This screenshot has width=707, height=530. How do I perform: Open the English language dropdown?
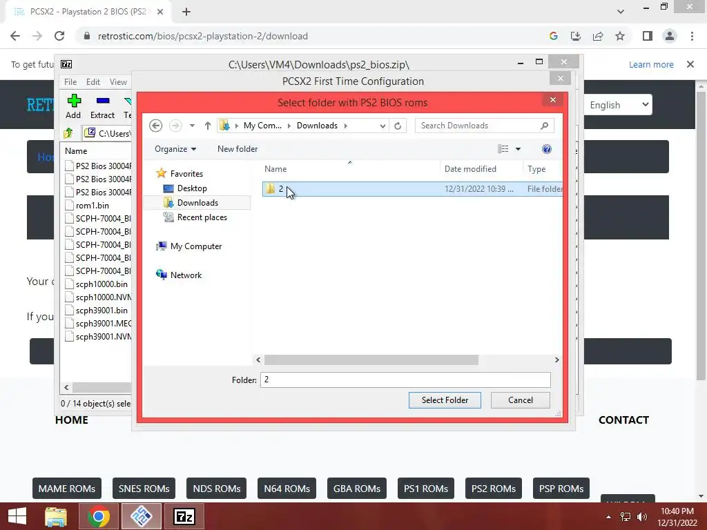coord(618,105)
